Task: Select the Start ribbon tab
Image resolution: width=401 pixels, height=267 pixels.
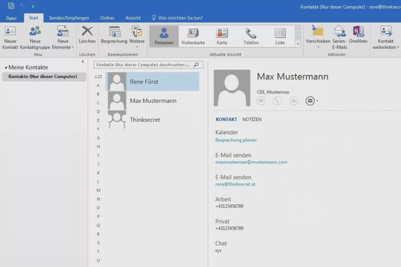Action: point(33,18)
